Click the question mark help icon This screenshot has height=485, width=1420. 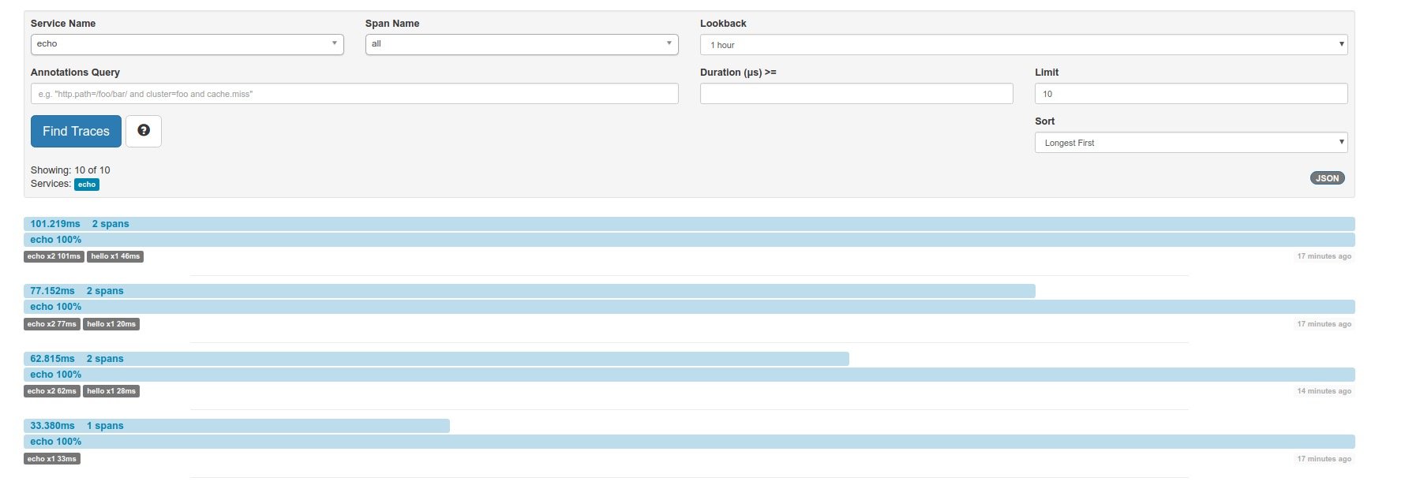pos(144,131)
